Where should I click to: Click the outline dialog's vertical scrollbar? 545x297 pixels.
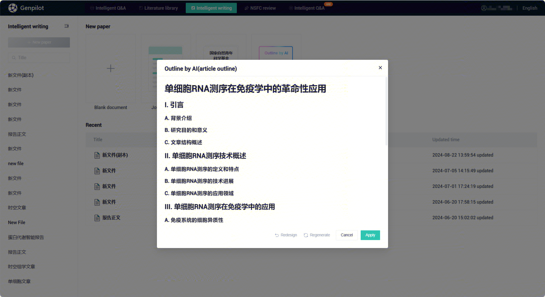[x=386, y=111]
